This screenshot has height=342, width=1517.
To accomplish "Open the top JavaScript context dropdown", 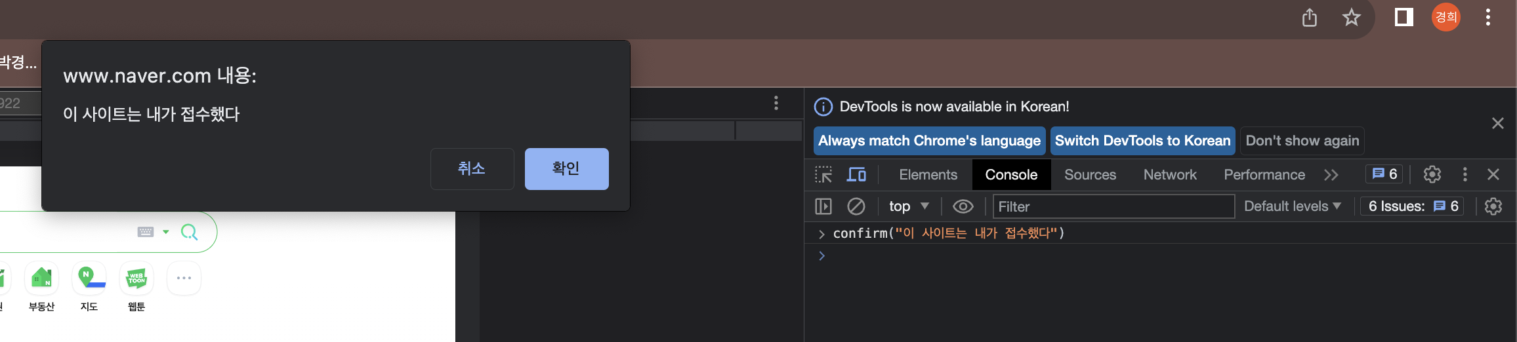I will [x=909, y=206].
